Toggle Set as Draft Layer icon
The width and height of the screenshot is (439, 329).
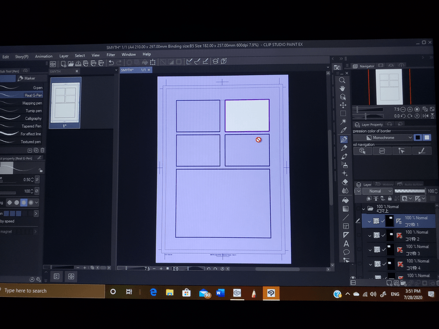382,198
